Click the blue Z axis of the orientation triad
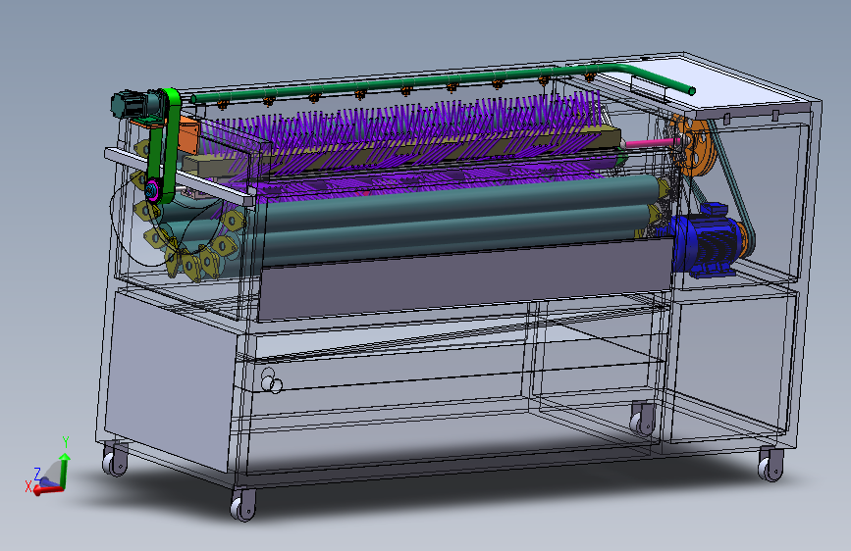The height and width of the screenshot is (551, 851). click(50, 482)
